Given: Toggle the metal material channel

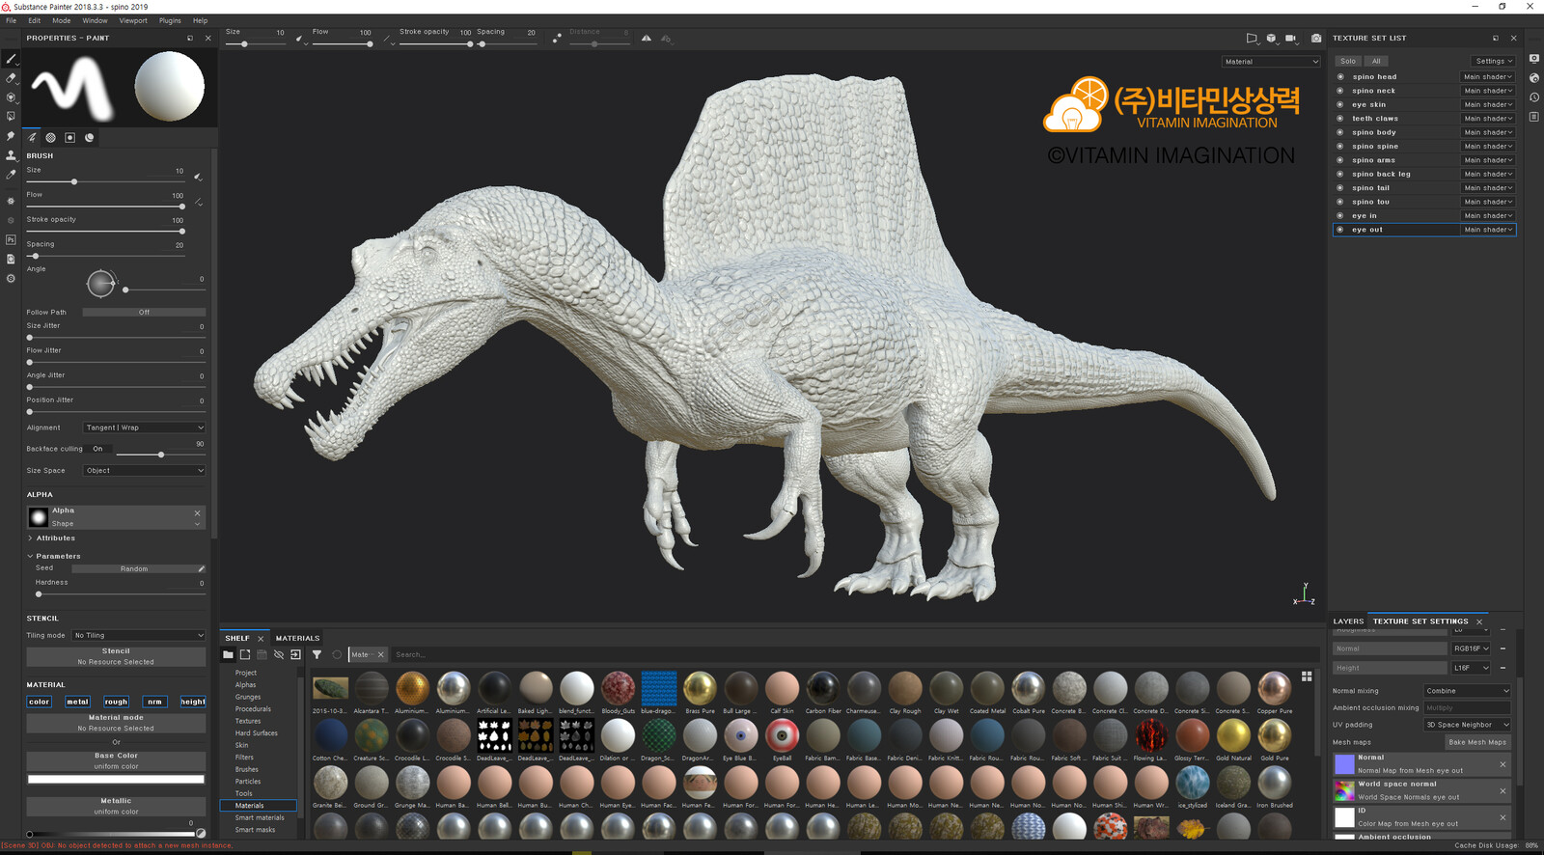Looking at the screenshot, I should [x=77, y=702].
